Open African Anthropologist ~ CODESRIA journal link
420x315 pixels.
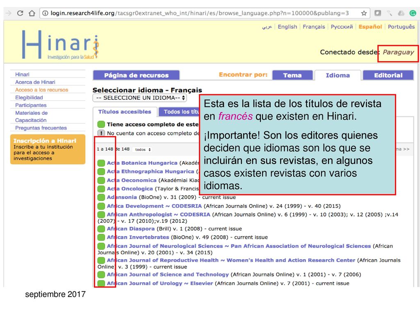tap(159, 215)
